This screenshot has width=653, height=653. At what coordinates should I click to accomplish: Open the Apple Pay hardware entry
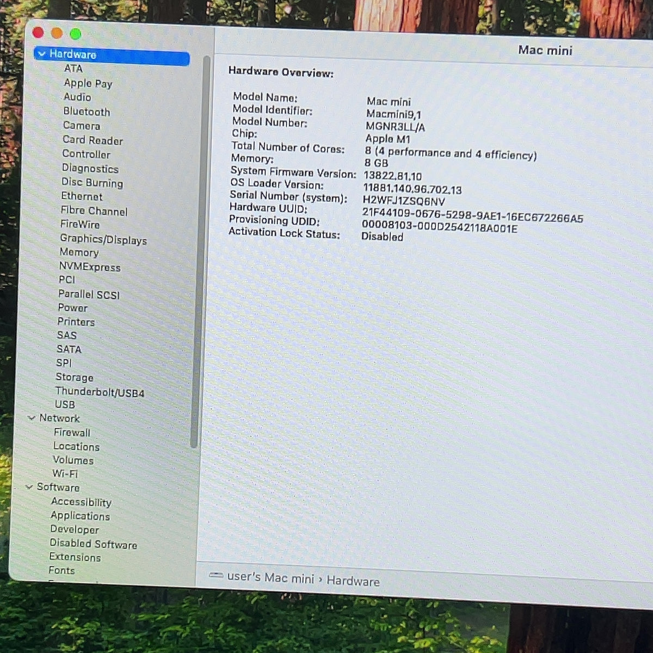click(x=88, y=83)
